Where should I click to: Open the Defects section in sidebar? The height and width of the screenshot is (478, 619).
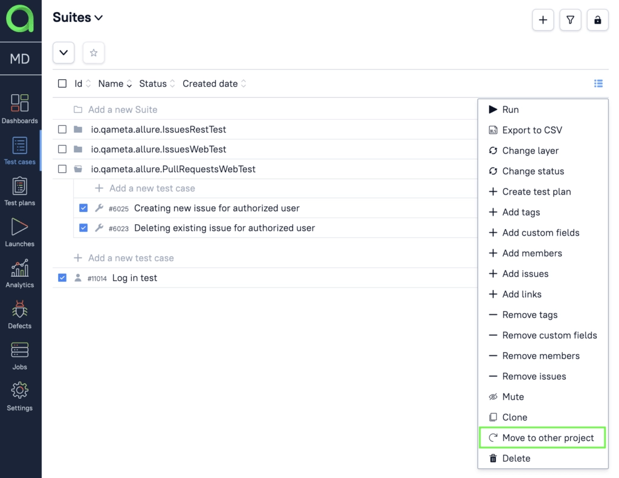click(20, 314)
